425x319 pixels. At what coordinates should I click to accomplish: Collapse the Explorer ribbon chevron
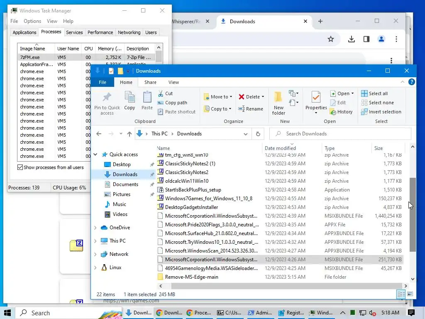[402, 82]
